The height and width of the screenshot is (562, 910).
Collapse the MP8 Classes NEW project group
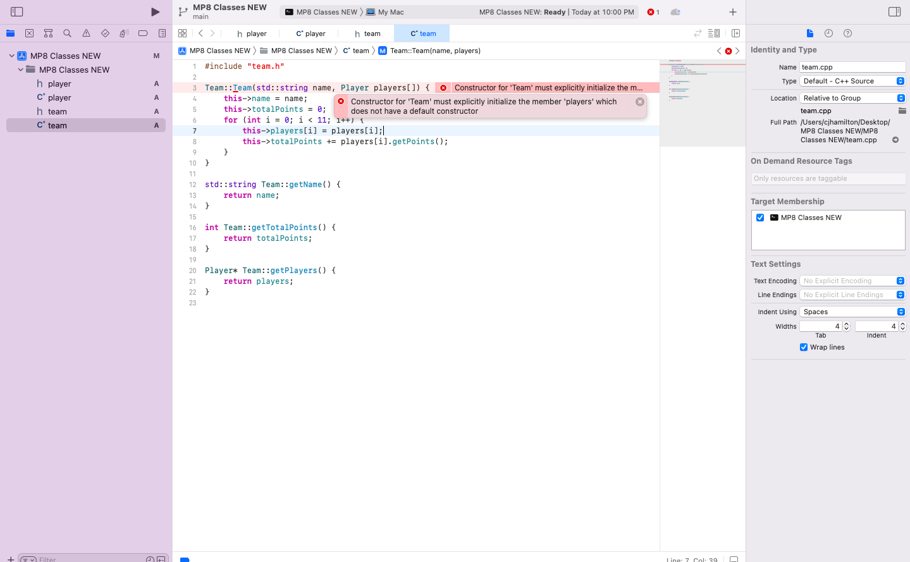tap(11, 55)
